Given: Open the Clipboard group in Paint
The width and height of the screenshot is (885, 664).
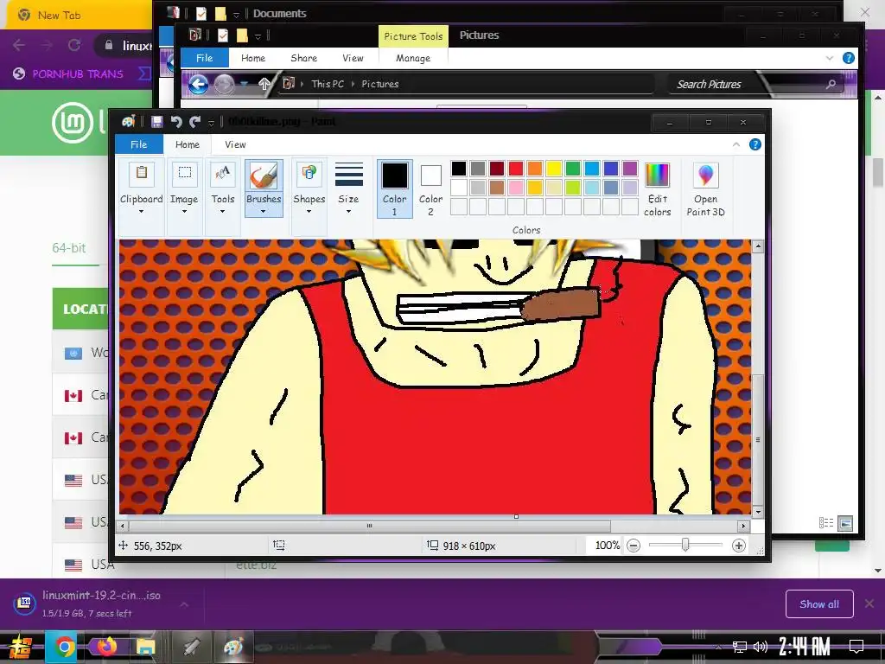Looking at the screenshot, I should [141, 188].
